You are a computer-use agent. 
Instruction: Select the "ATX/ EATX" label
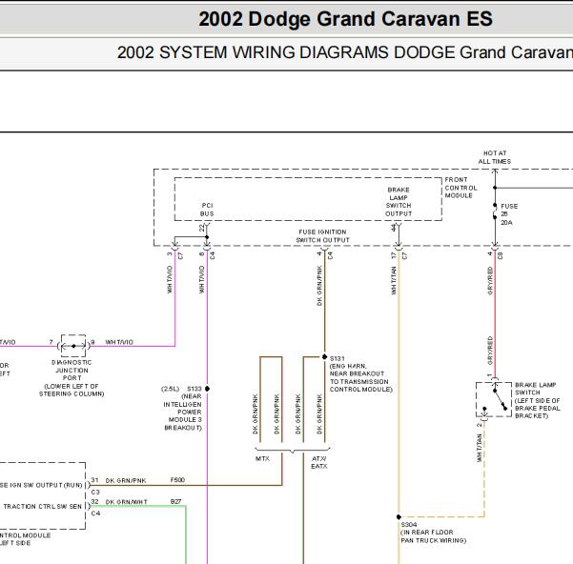(319, 462)
